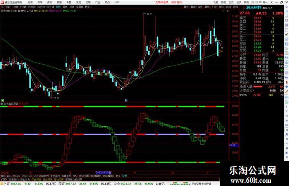This screenshot has height=186, width=289.
Task: Click the 上证 index in status bar
Action: tap(7, 184)
